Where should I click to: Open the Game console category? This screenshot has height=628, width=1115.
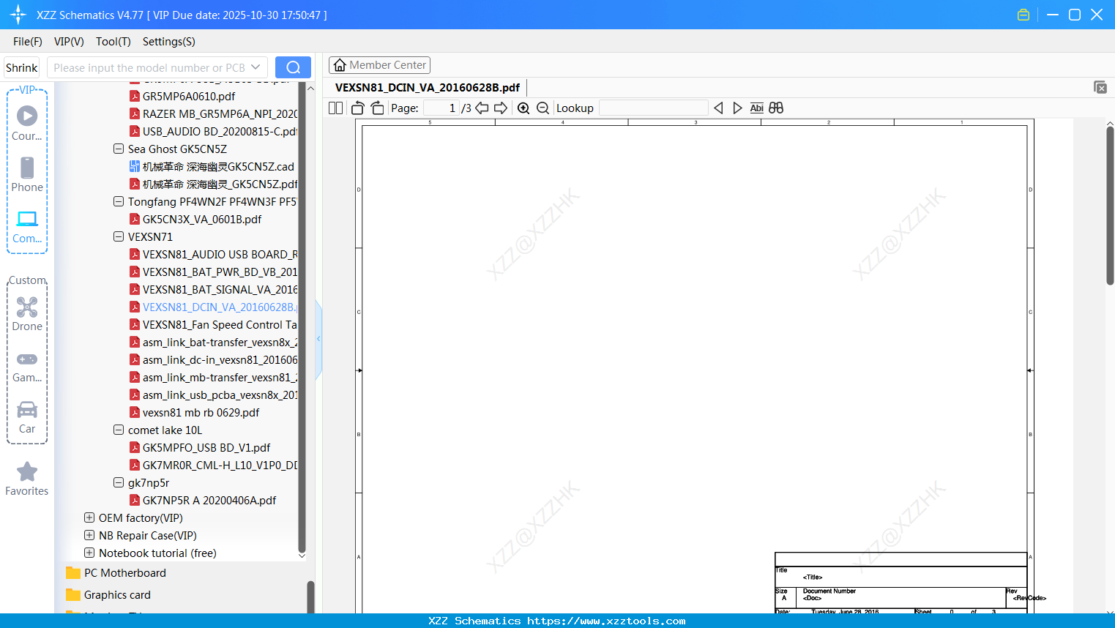(x=27, y=366)
